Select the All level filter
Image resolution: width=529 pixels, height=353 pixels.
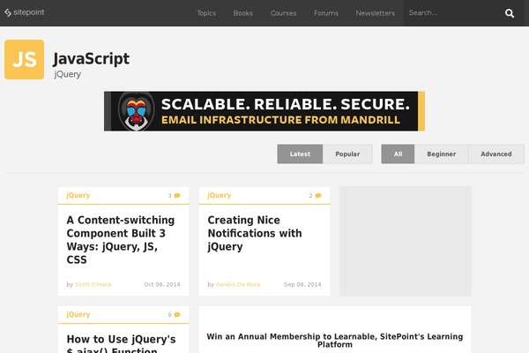(398, 154)
